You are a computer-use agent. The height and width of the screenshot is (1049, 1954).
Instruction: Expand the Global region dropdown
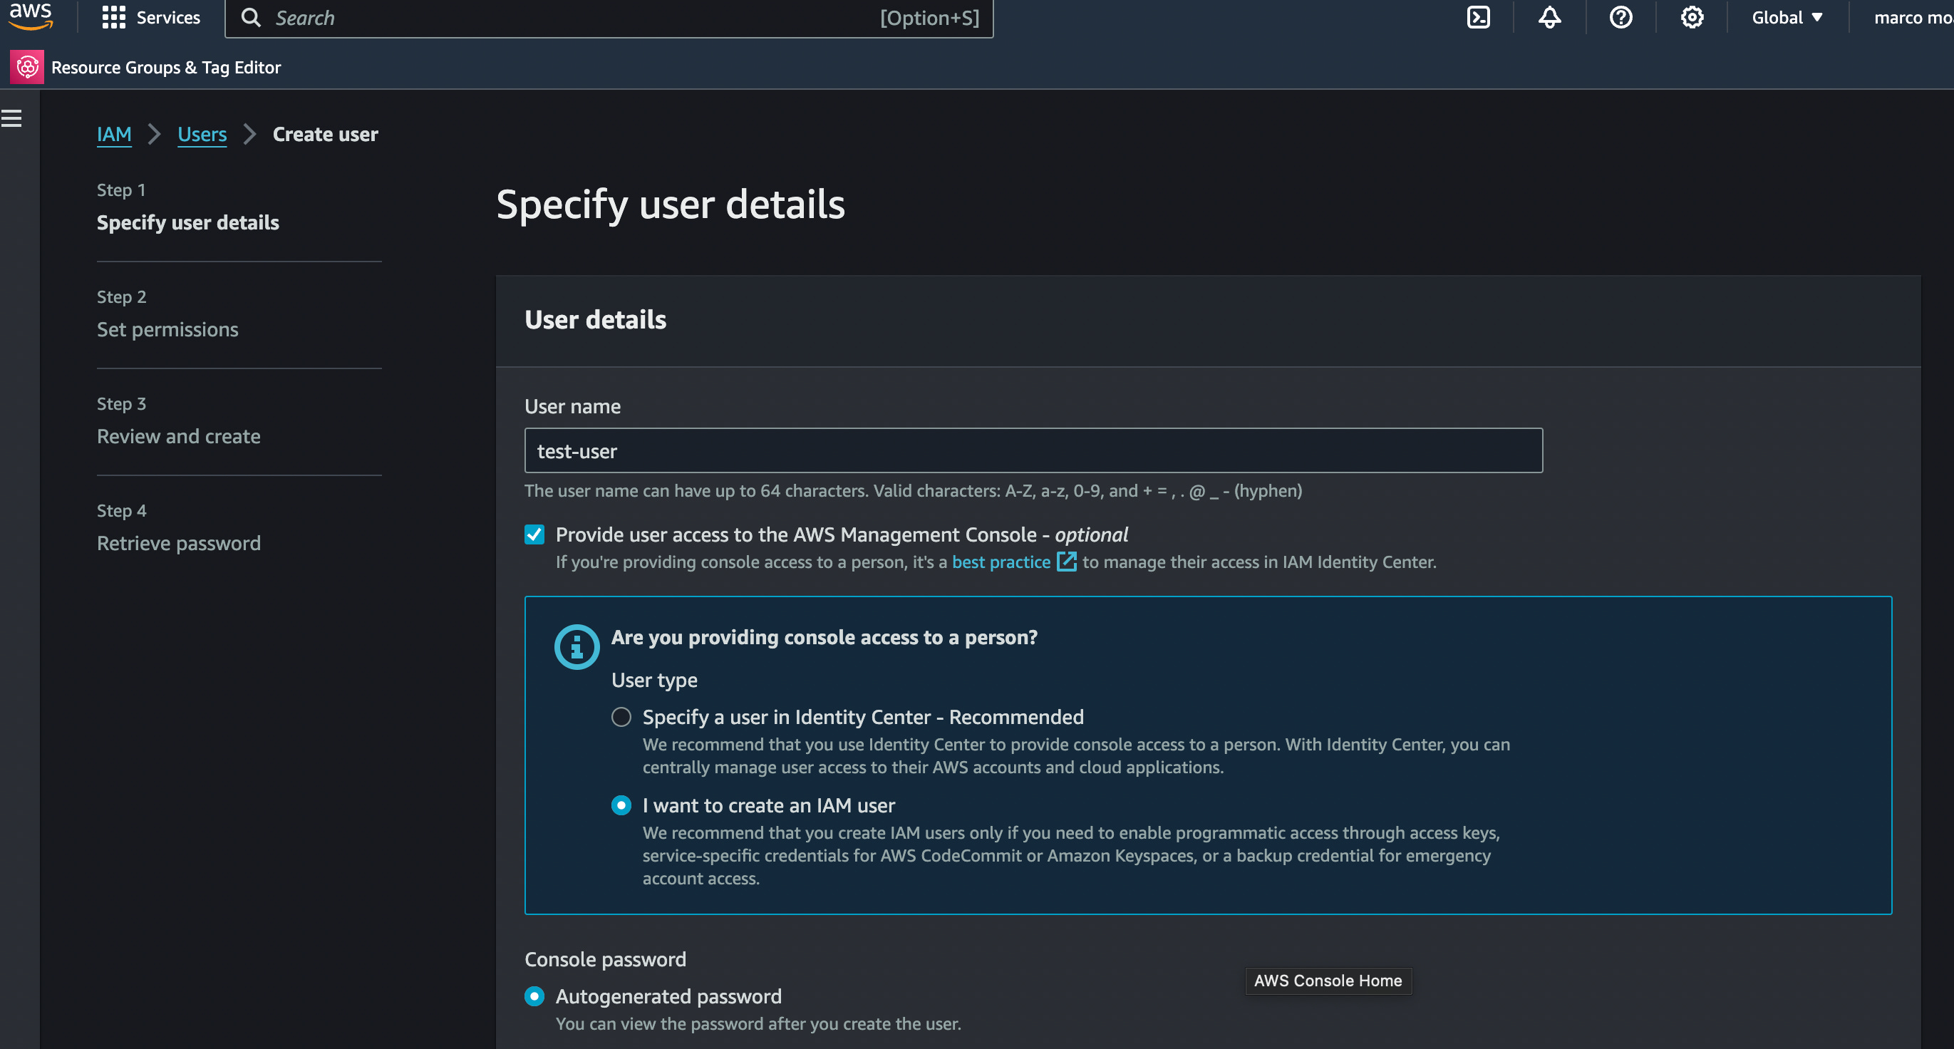(1787, 17)
